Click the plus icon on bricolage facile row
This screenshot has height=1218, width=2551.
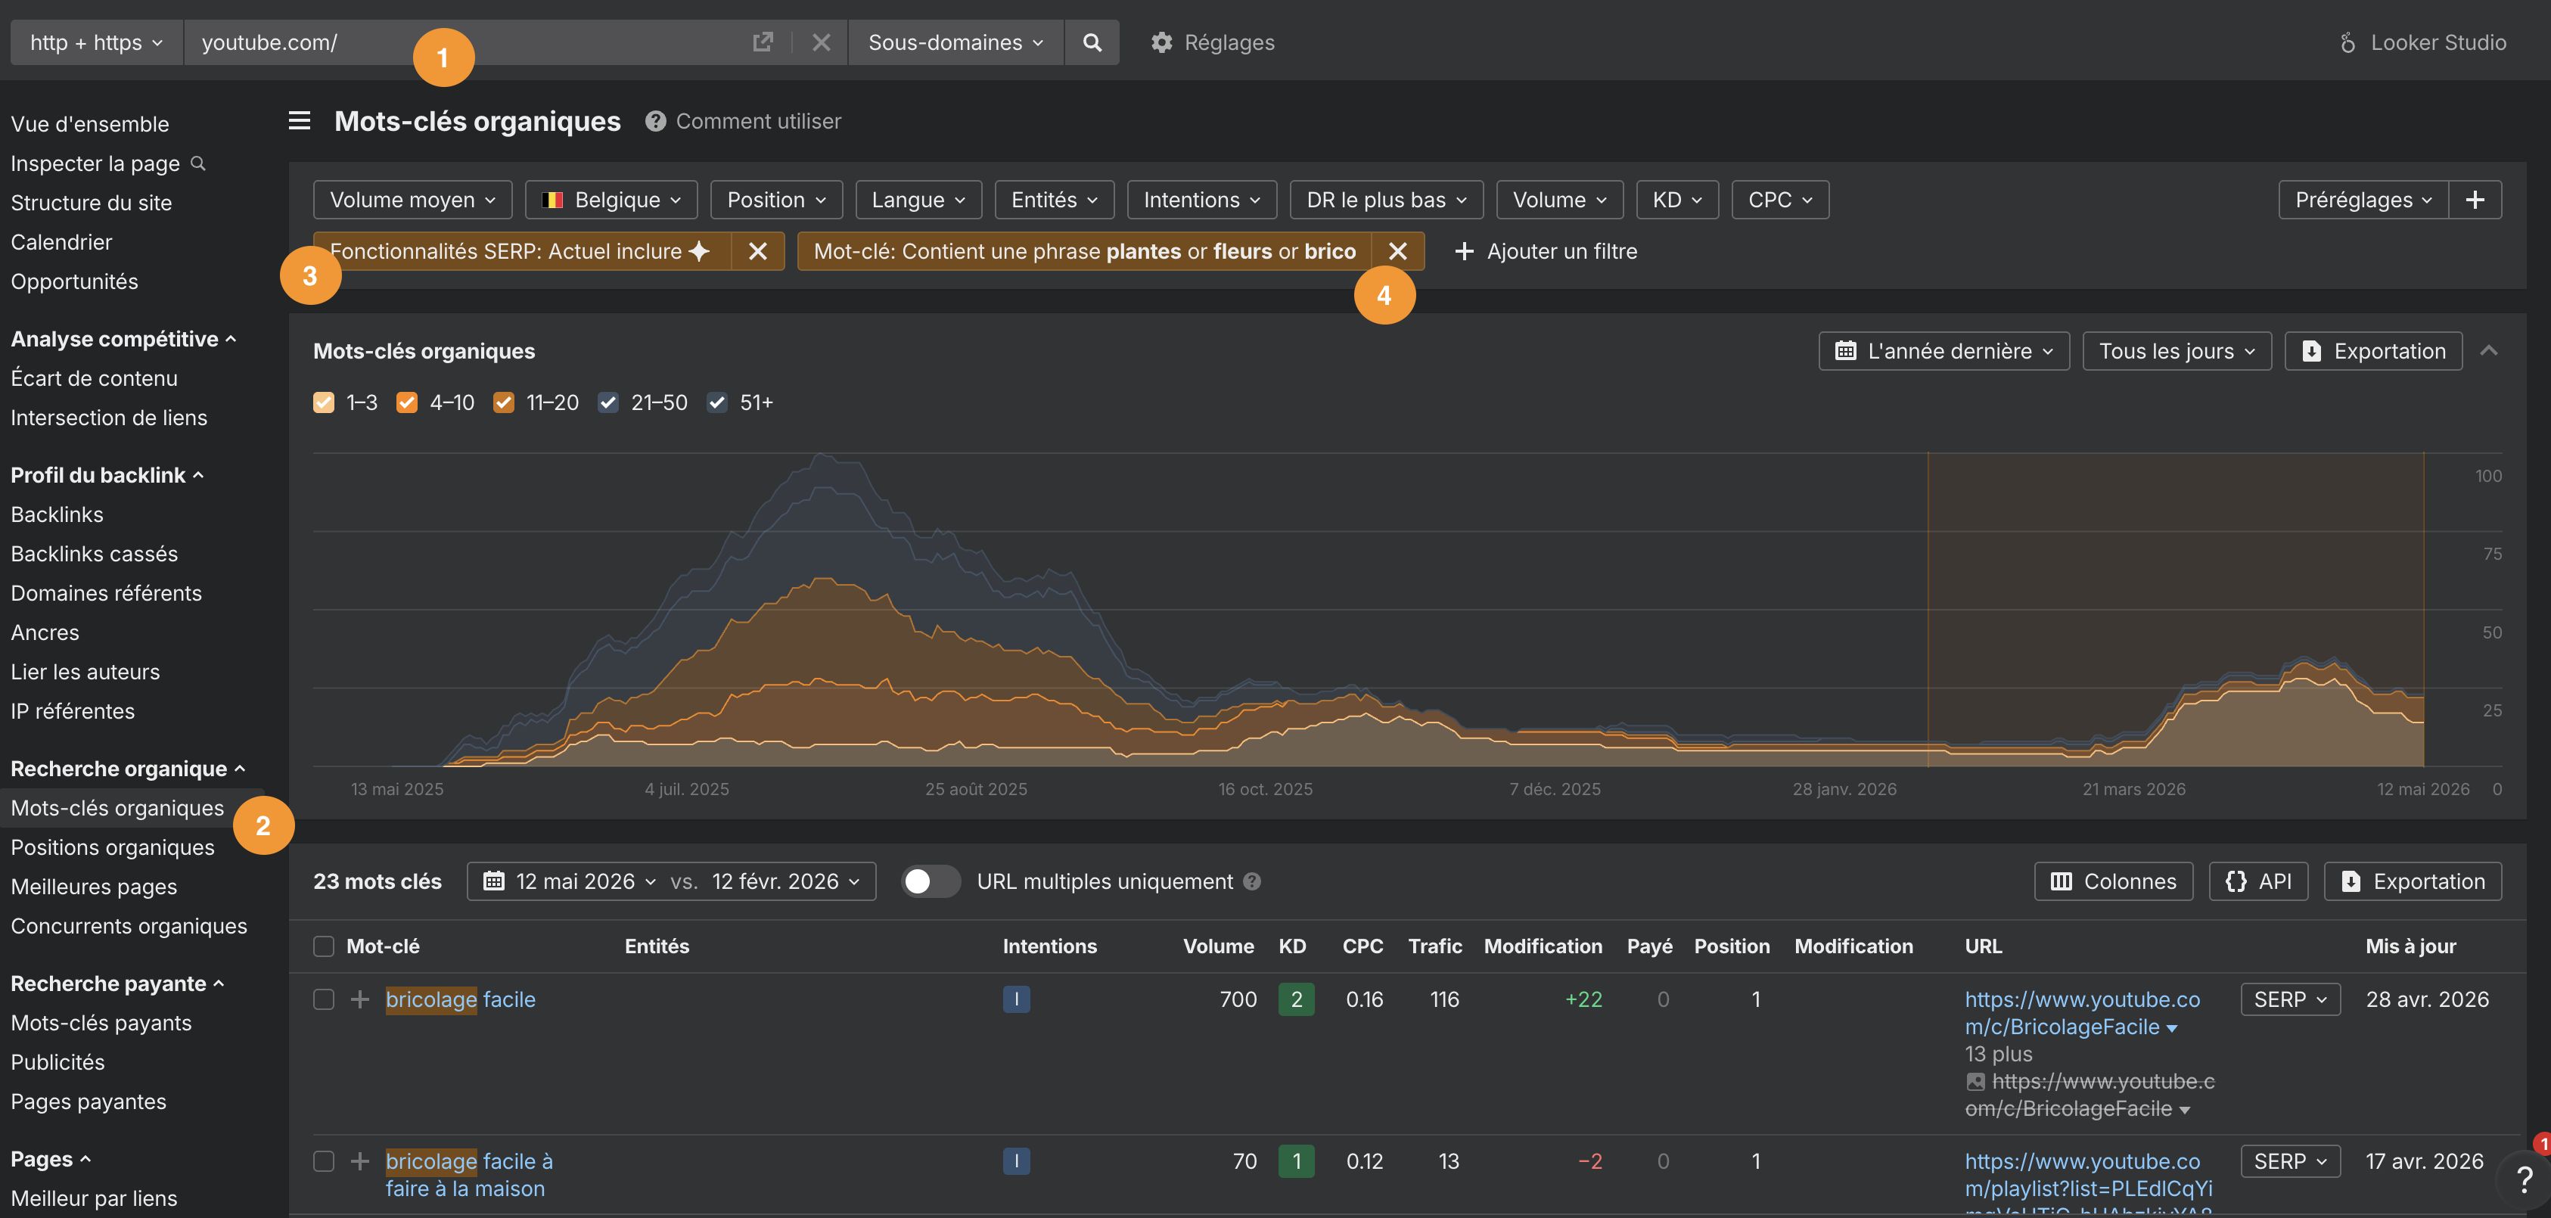pyautogui.click(x=360, y=999)
